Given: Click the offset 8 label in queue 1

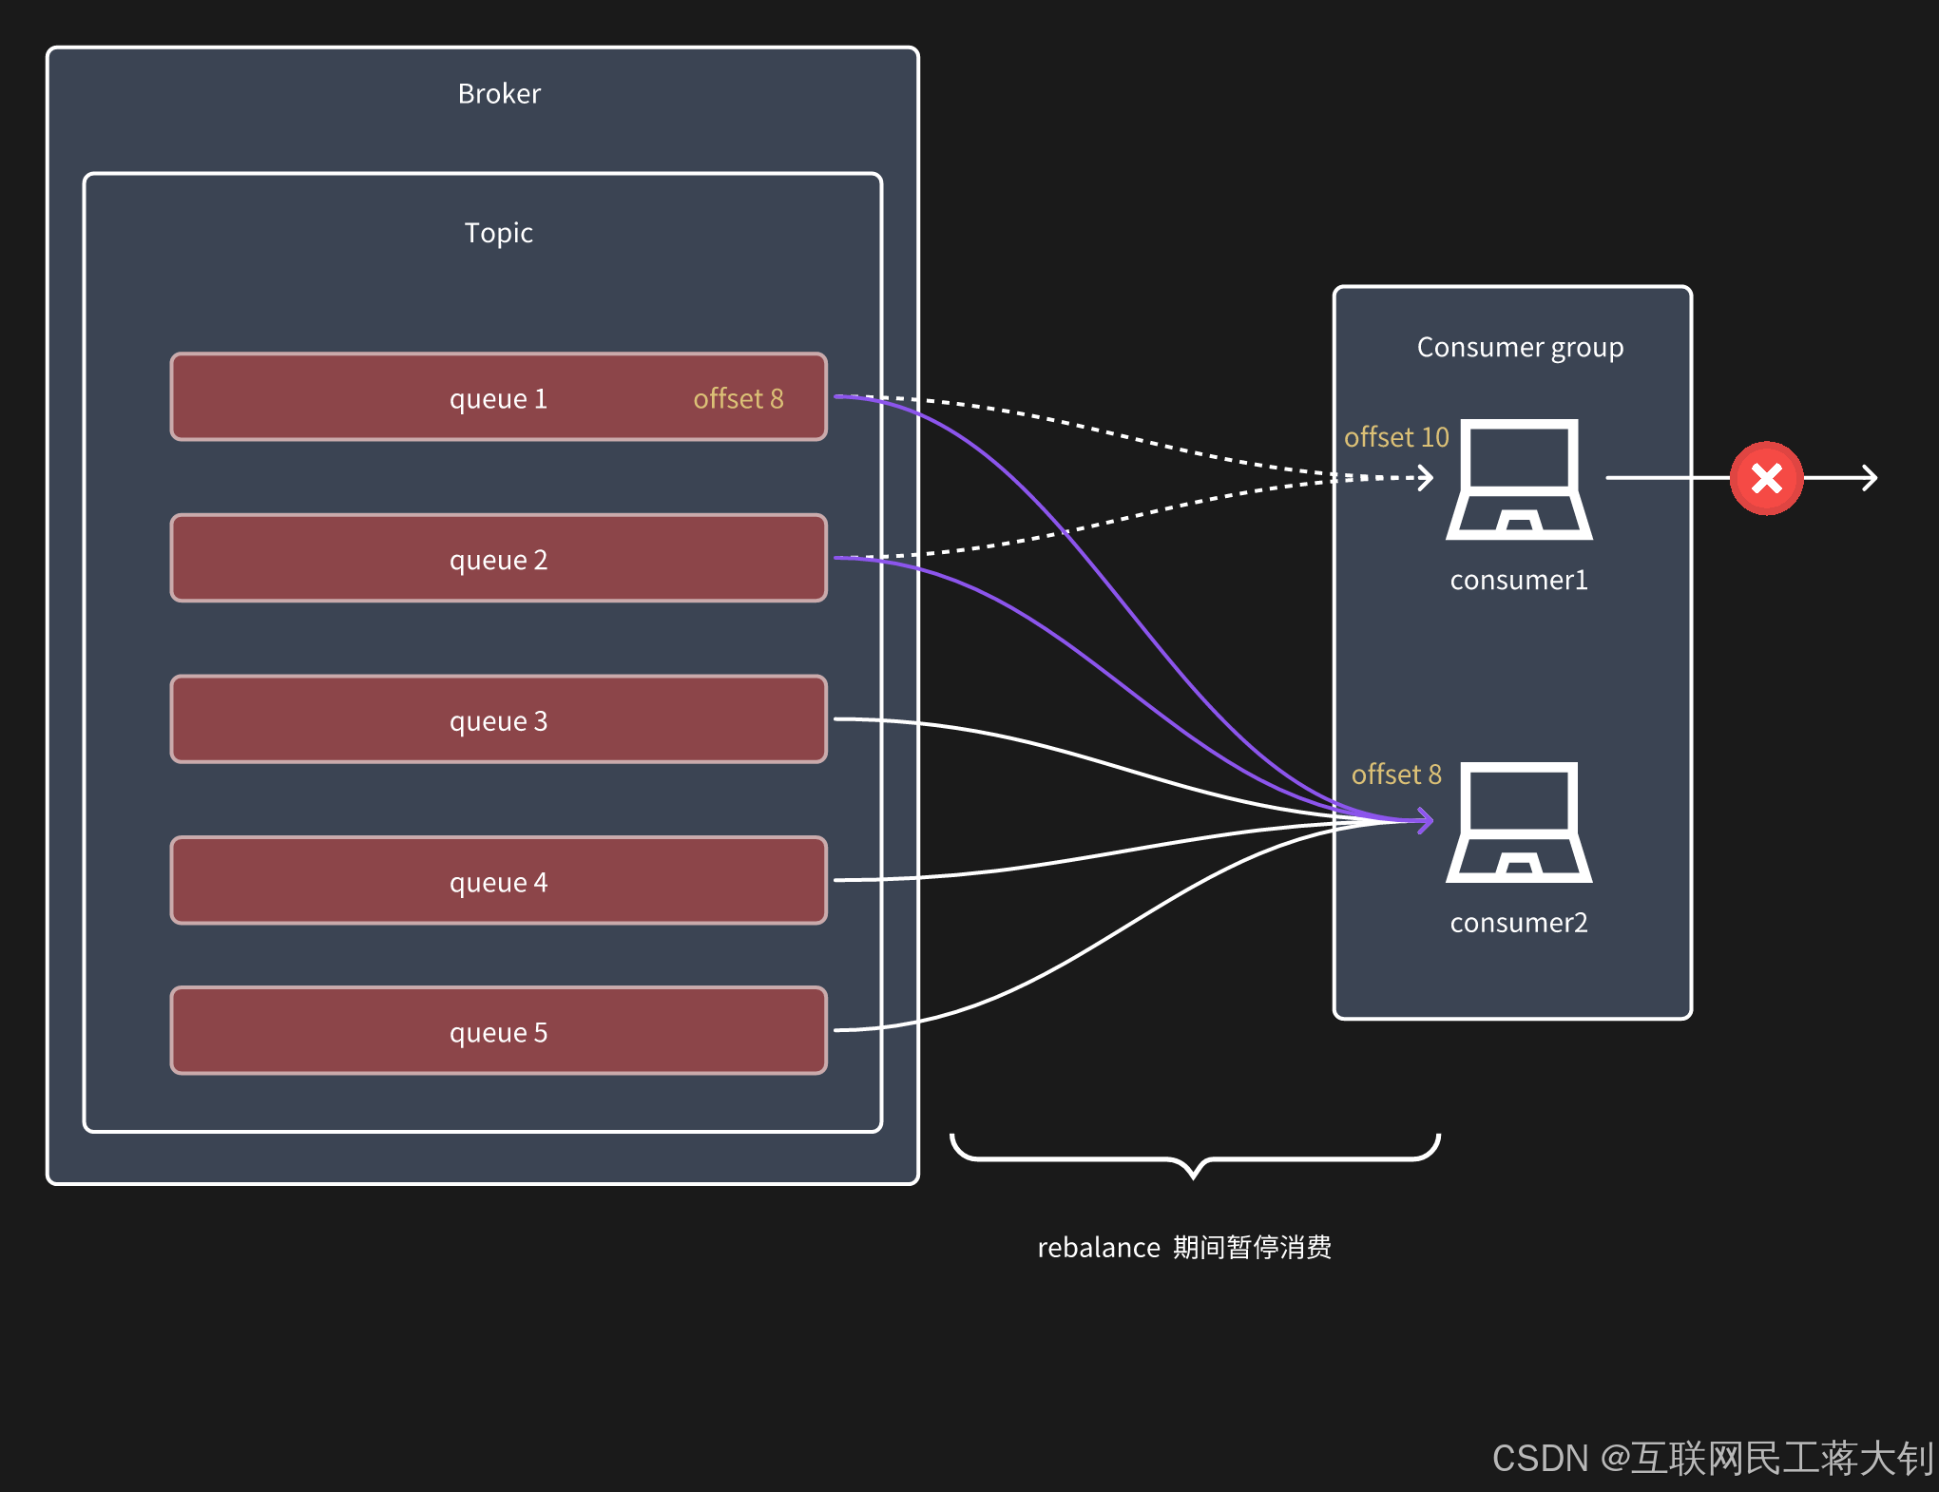Looking at the screenshot, I should pos(739,398).
